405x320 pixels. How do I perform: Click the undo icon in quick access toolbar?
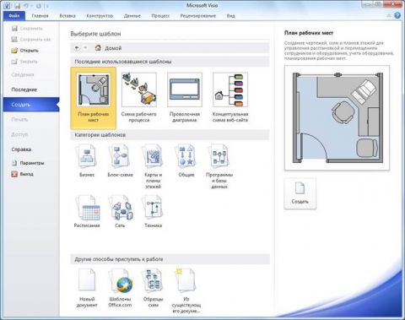(x=26, y=6)
